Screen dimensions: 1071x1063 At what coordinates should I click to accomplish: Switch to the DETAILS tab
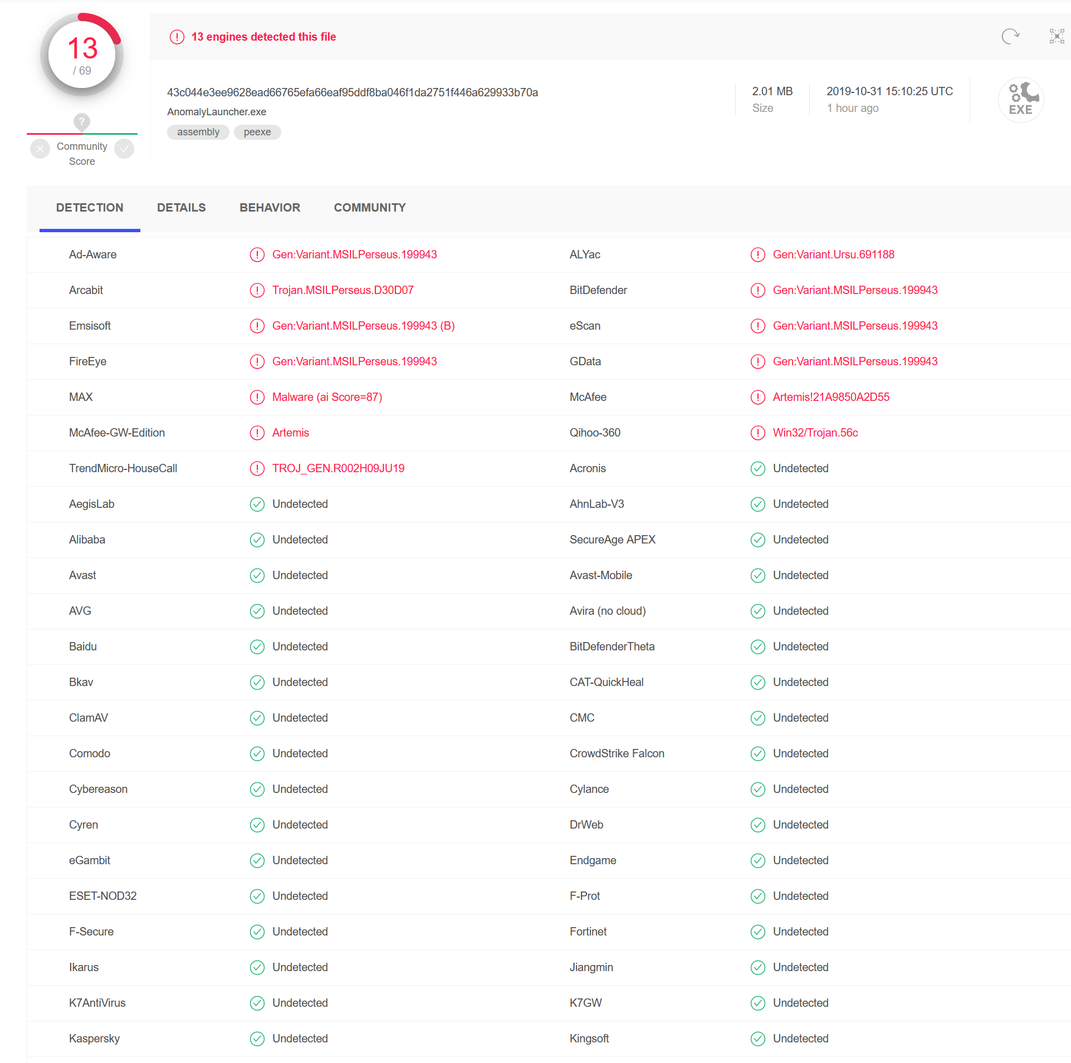[181, 208]
